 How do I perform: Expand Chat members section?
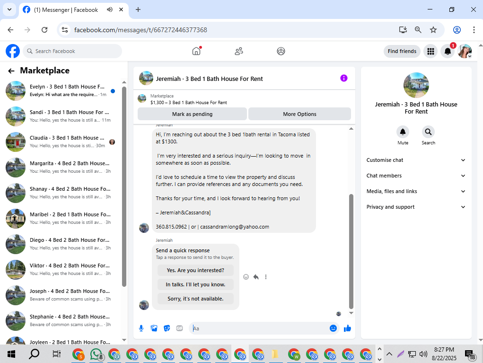[416, 176]
